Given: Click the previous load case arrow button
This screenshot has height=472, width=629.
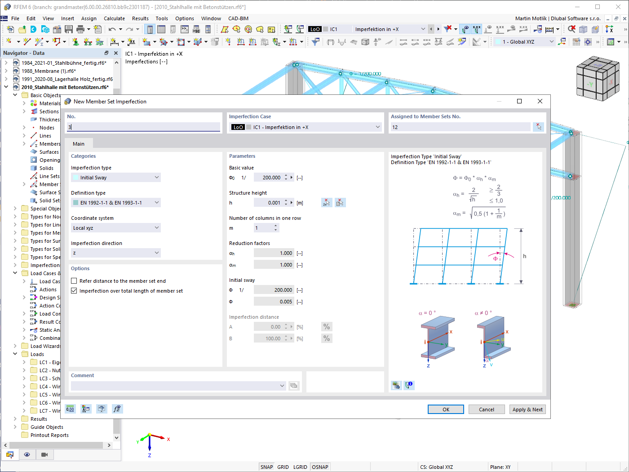Looking at the screenshot, I should click(x=431, y=29).
